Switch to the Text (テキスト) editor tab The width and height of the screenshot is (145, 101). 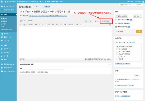(96, 21)
